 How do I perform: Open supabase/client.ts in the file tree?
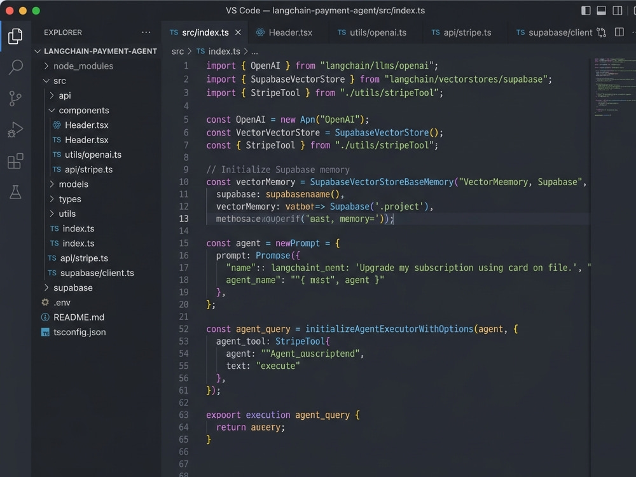(97, 273)
